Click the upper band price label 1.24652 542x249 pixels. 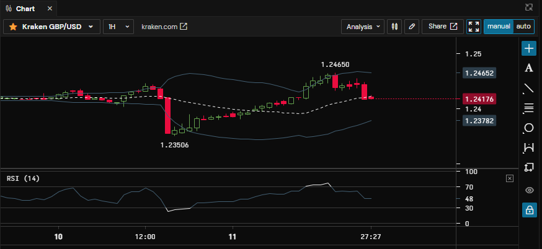tap(478, 73)
